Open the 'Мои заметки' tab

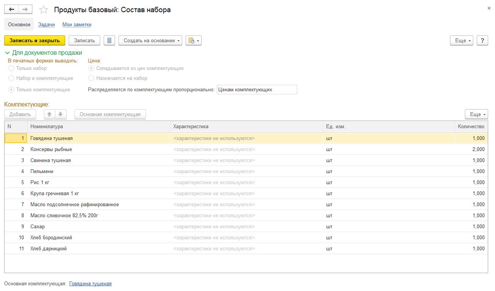click(77, 24)
